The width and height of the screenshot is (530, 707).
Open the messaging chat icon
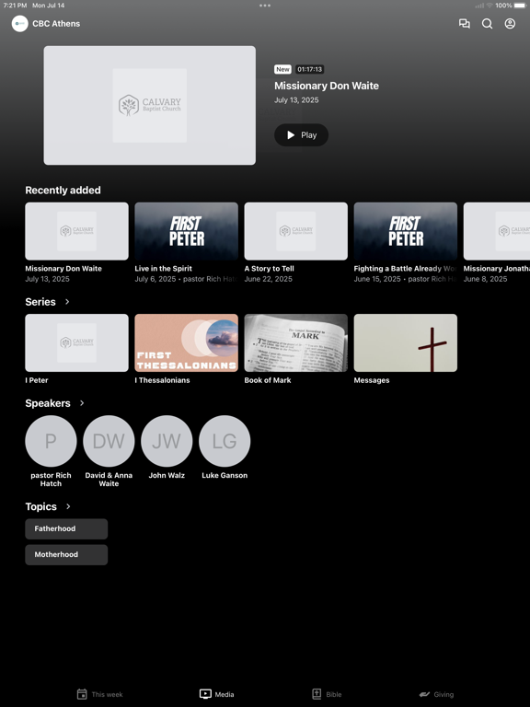[x=464, y=23]
